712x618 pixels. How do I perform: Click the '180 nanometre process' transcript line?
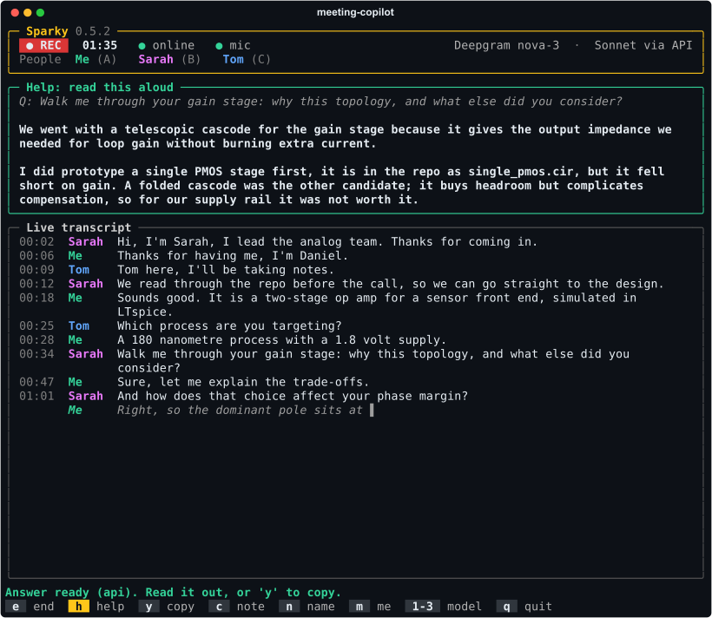pyautogui.click(x=233, y=340)
